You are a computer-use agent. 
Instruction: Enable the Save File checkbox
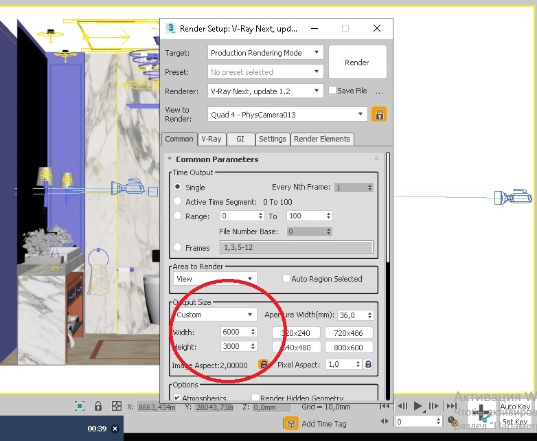(332, 90)
